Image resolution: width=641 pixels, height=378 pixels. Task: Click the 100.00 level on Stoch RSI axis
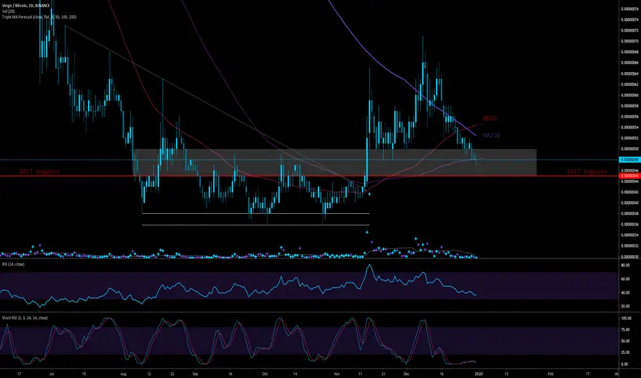coord(626,318)
